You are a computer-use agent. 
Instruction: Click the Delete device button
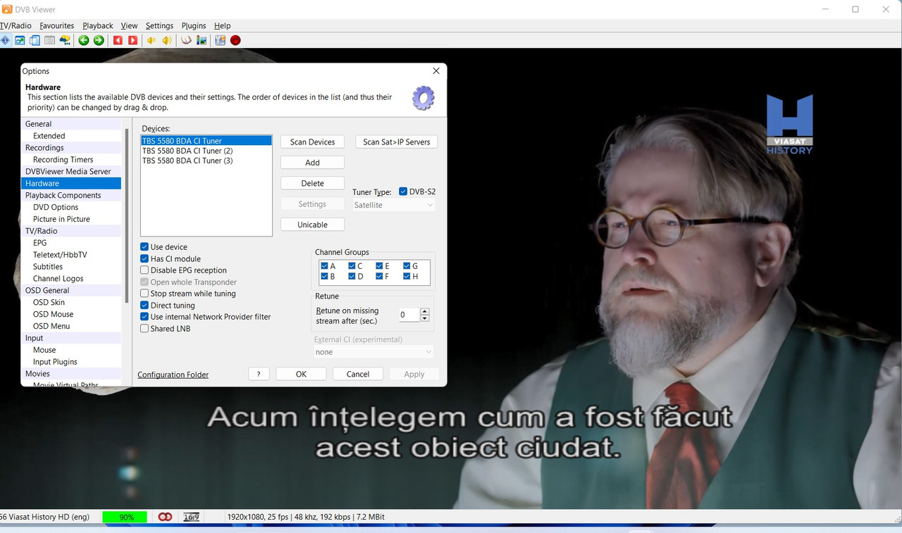point(312,183)
